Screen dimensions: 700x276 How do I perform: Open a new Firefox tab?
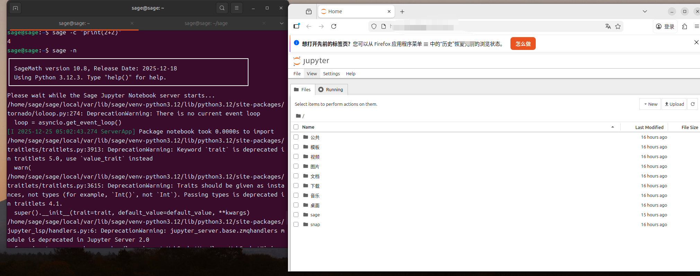click(402, 11)
